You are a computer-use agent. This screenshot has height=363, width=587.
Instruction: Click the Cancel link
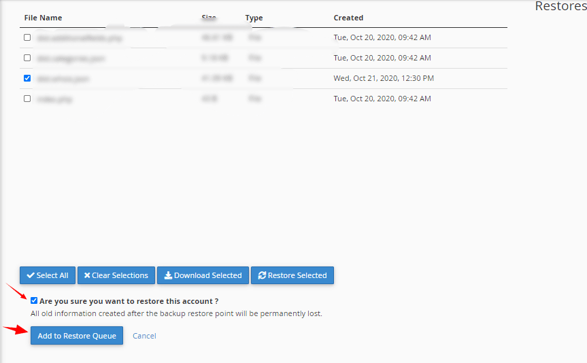pos(144,336)
